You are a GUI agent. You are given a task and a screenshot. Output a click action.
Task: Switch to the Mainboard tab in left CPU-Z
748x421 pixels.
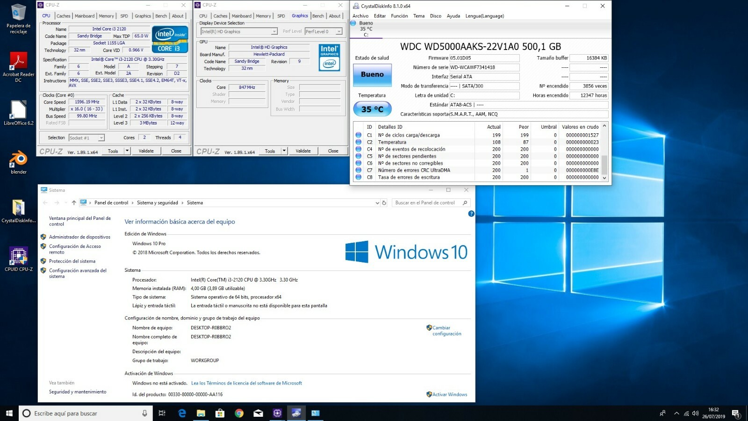point(85,16)
